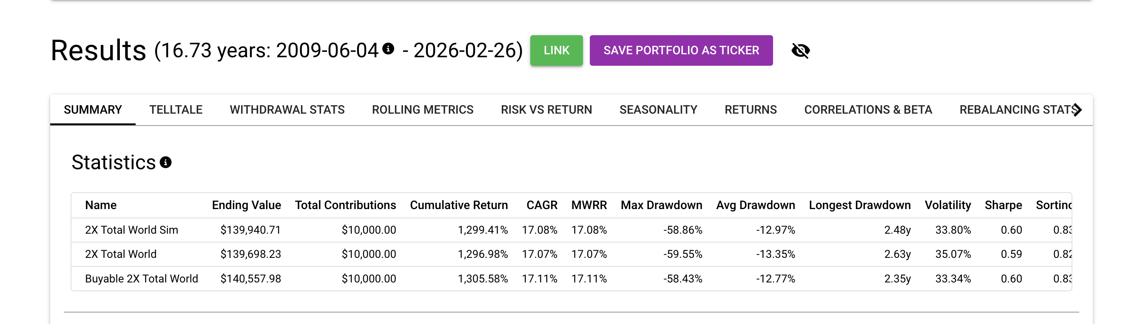Click the Sharpe column header
Image resolution: width=1126 pixels, height=324 pixels.
click(1003, 205)
